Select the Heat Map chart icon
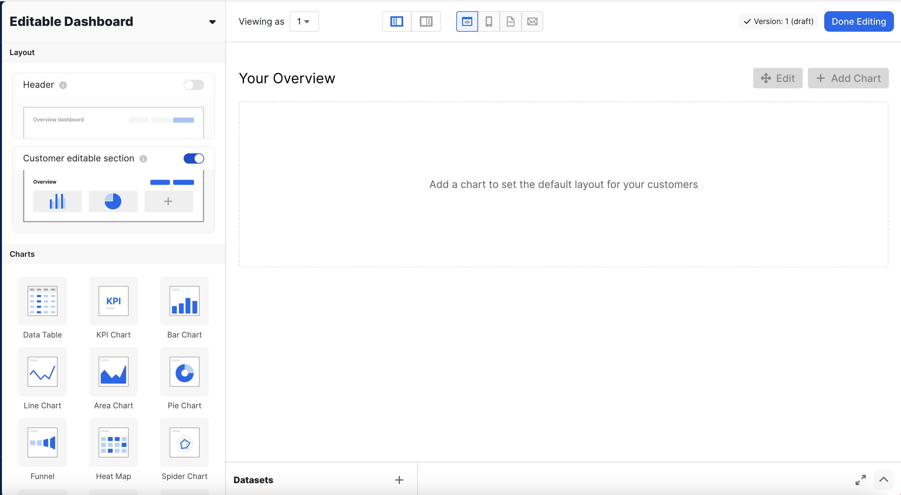The height and width of the screenshot is (495, 901). (113, 442)
